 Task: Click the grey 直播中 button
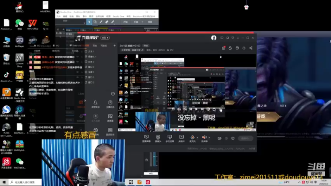pos(245,138)
